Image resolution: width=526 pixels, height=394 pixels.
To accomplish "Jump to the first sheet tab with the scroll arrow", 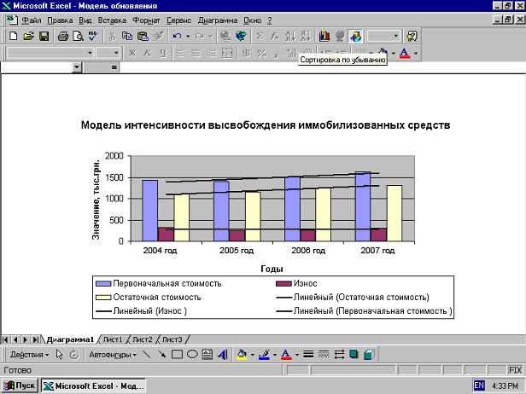I will coord(5,339).
